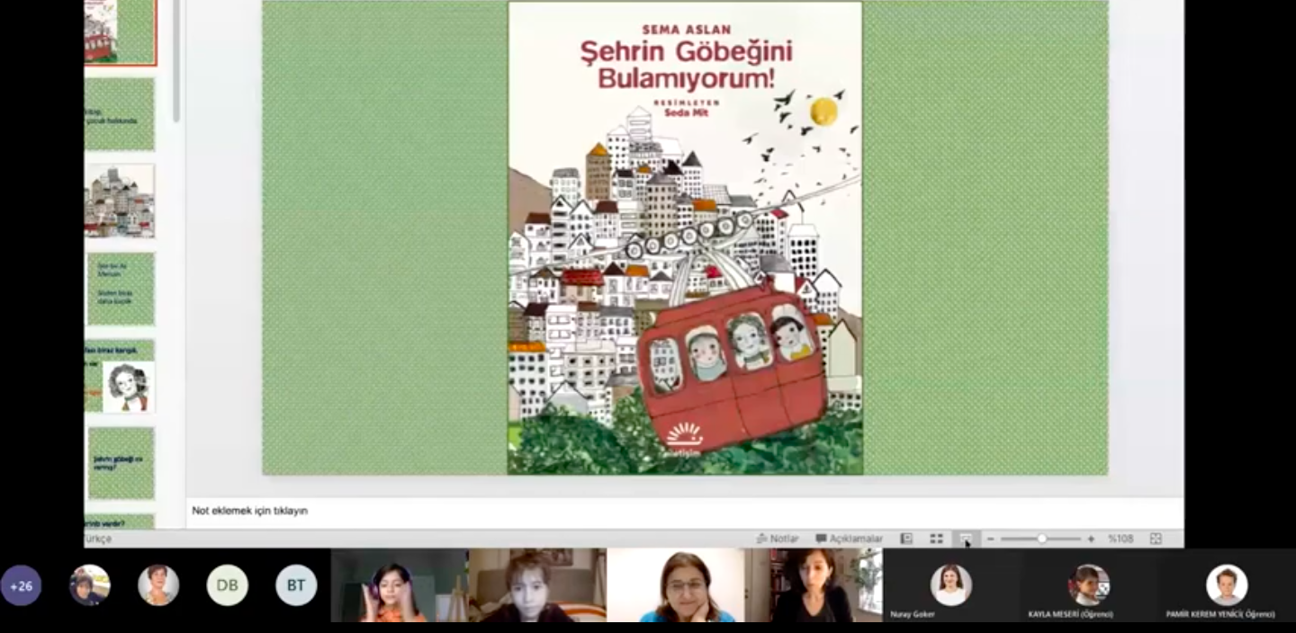Switch to Slide Sorter grid view
Image resolution: width=1296 pixels, height=633 pixels.
[x=936, y=539]
